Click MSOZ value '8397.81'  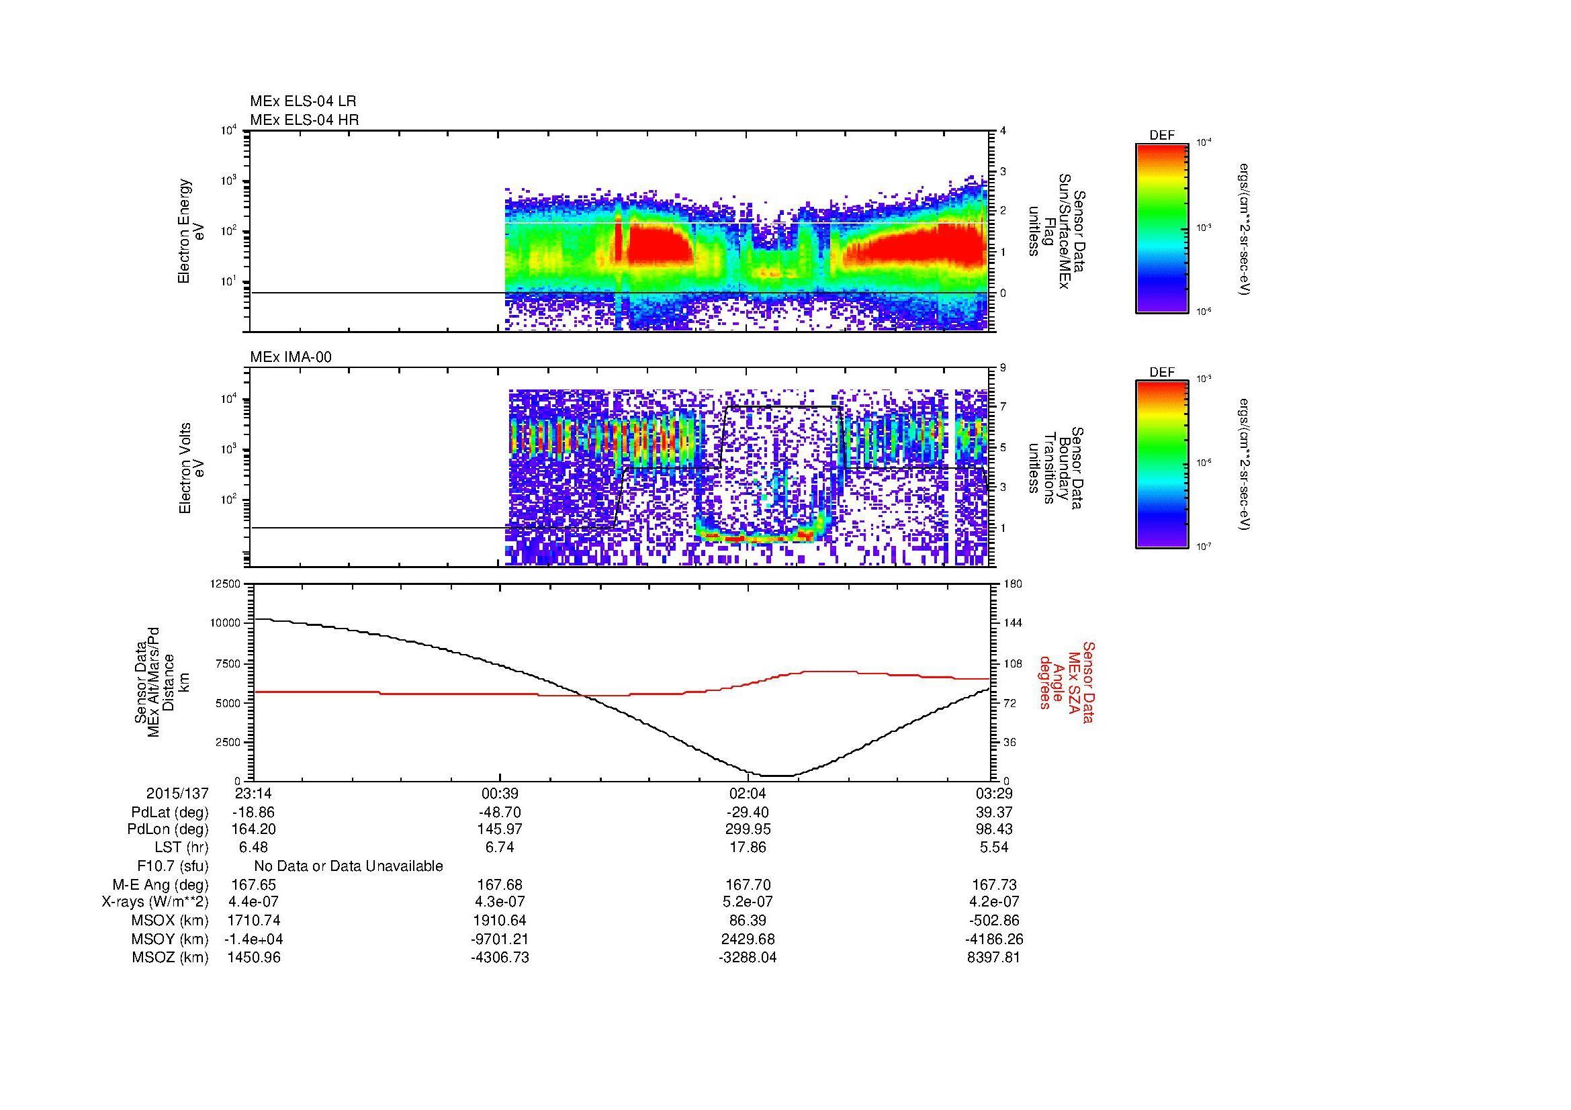[995, 958]
